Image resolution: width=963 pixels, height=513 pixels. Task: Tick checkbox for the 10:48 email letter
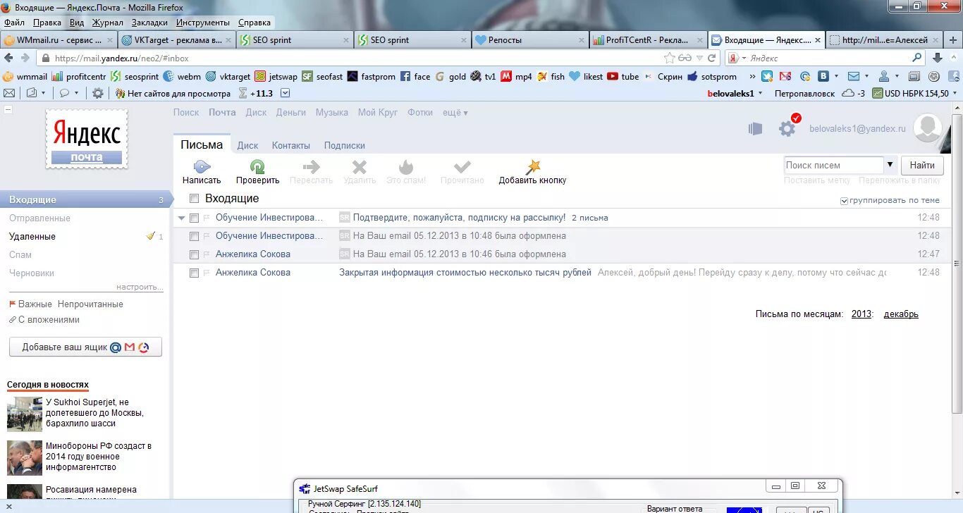pos(195,236)
